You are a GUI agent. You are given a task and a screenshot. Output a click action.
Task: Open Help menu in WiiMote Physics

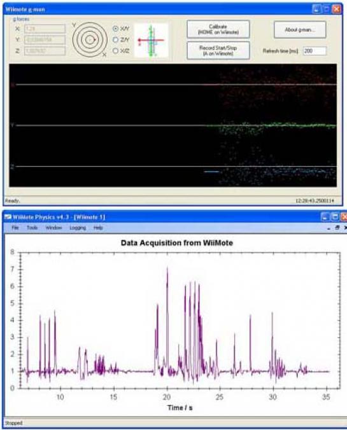coord(98,228)
